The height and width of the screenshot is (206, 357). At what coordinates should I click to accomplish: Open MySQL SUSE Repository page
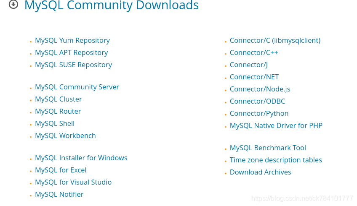[x=73, y=65]
